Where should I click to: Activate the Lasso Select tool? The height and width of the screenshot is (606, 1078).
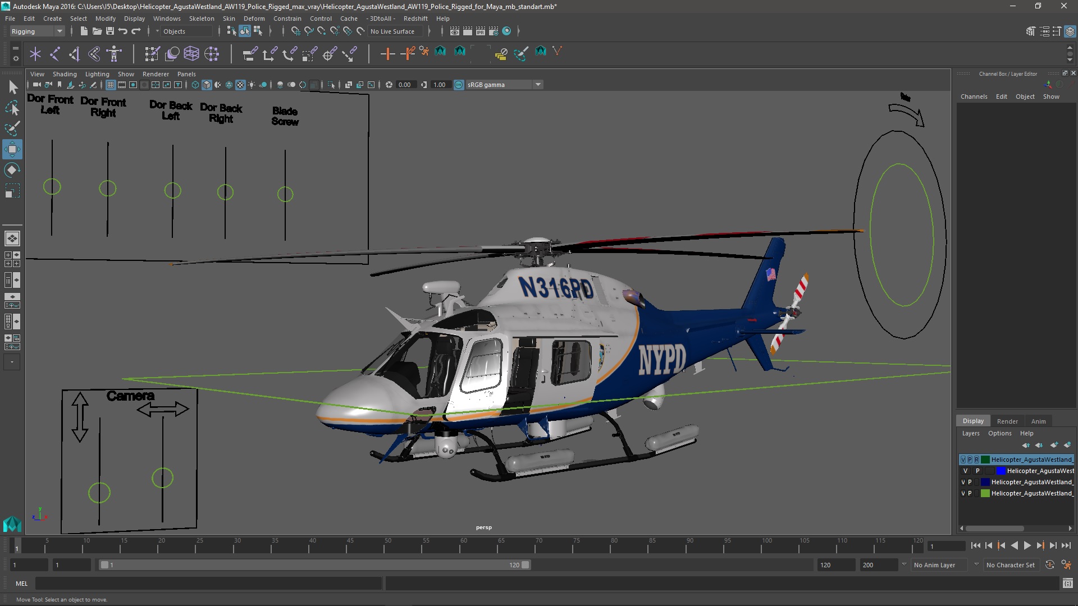tap(12, 108)
